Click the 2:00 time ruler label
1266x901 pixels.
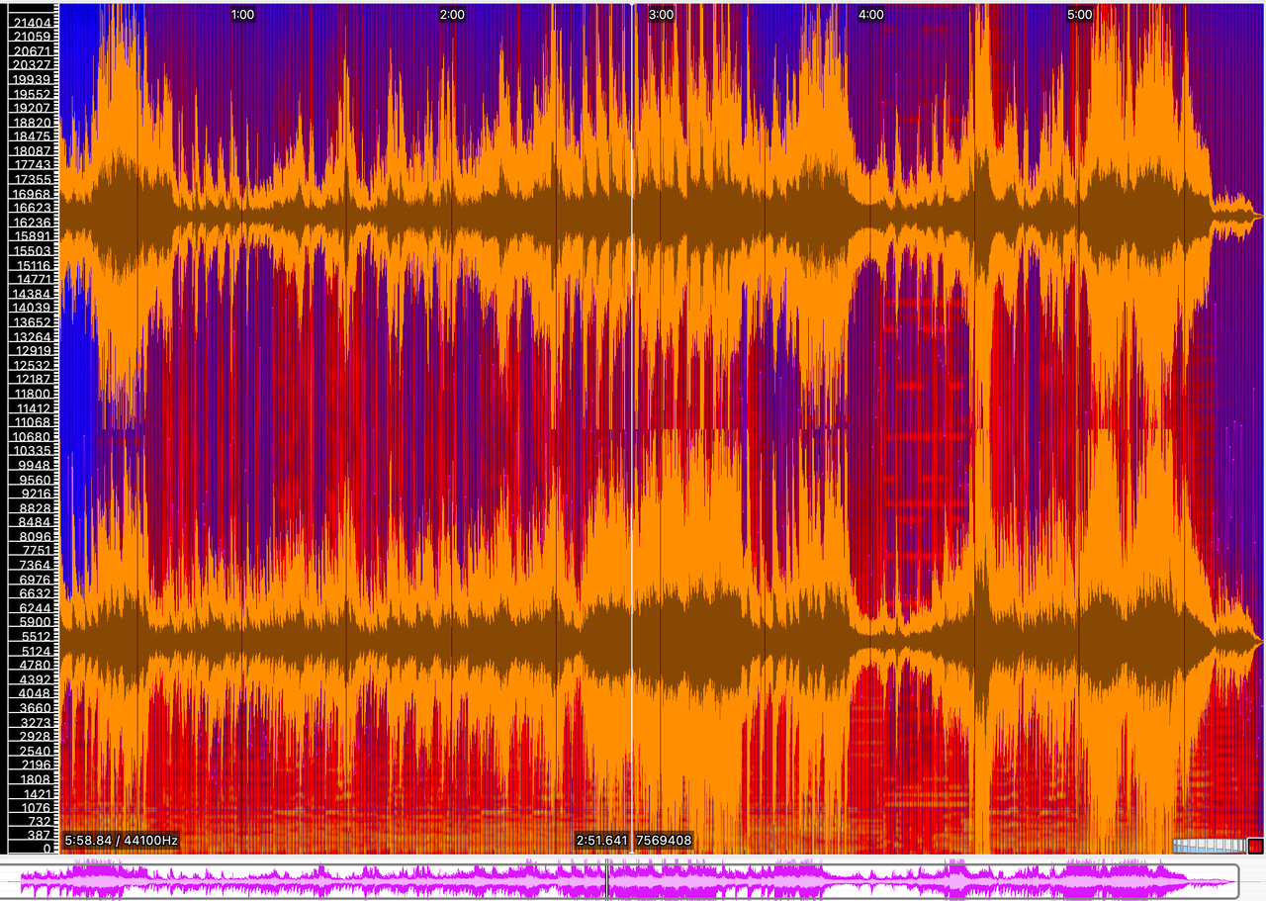452,15
